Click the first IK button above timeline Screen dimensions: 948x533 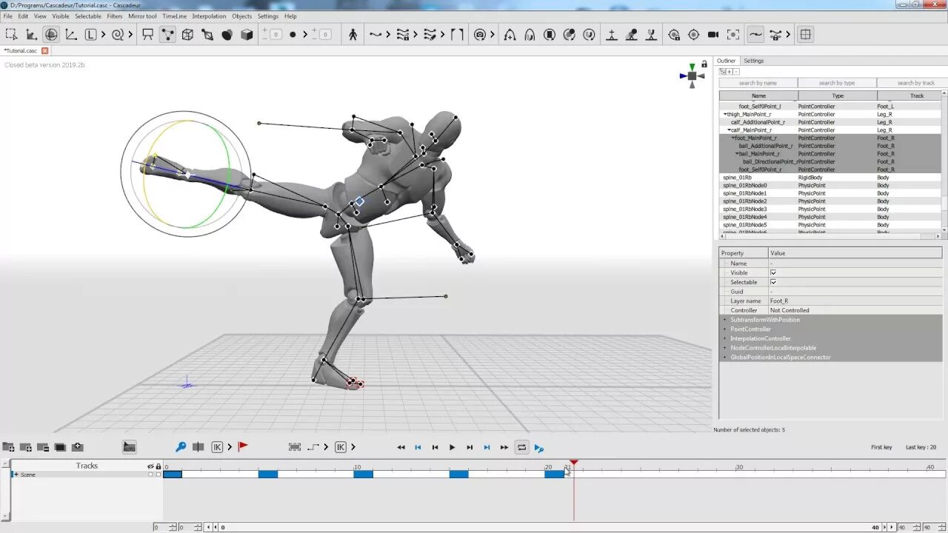click(x=217, y=447)
